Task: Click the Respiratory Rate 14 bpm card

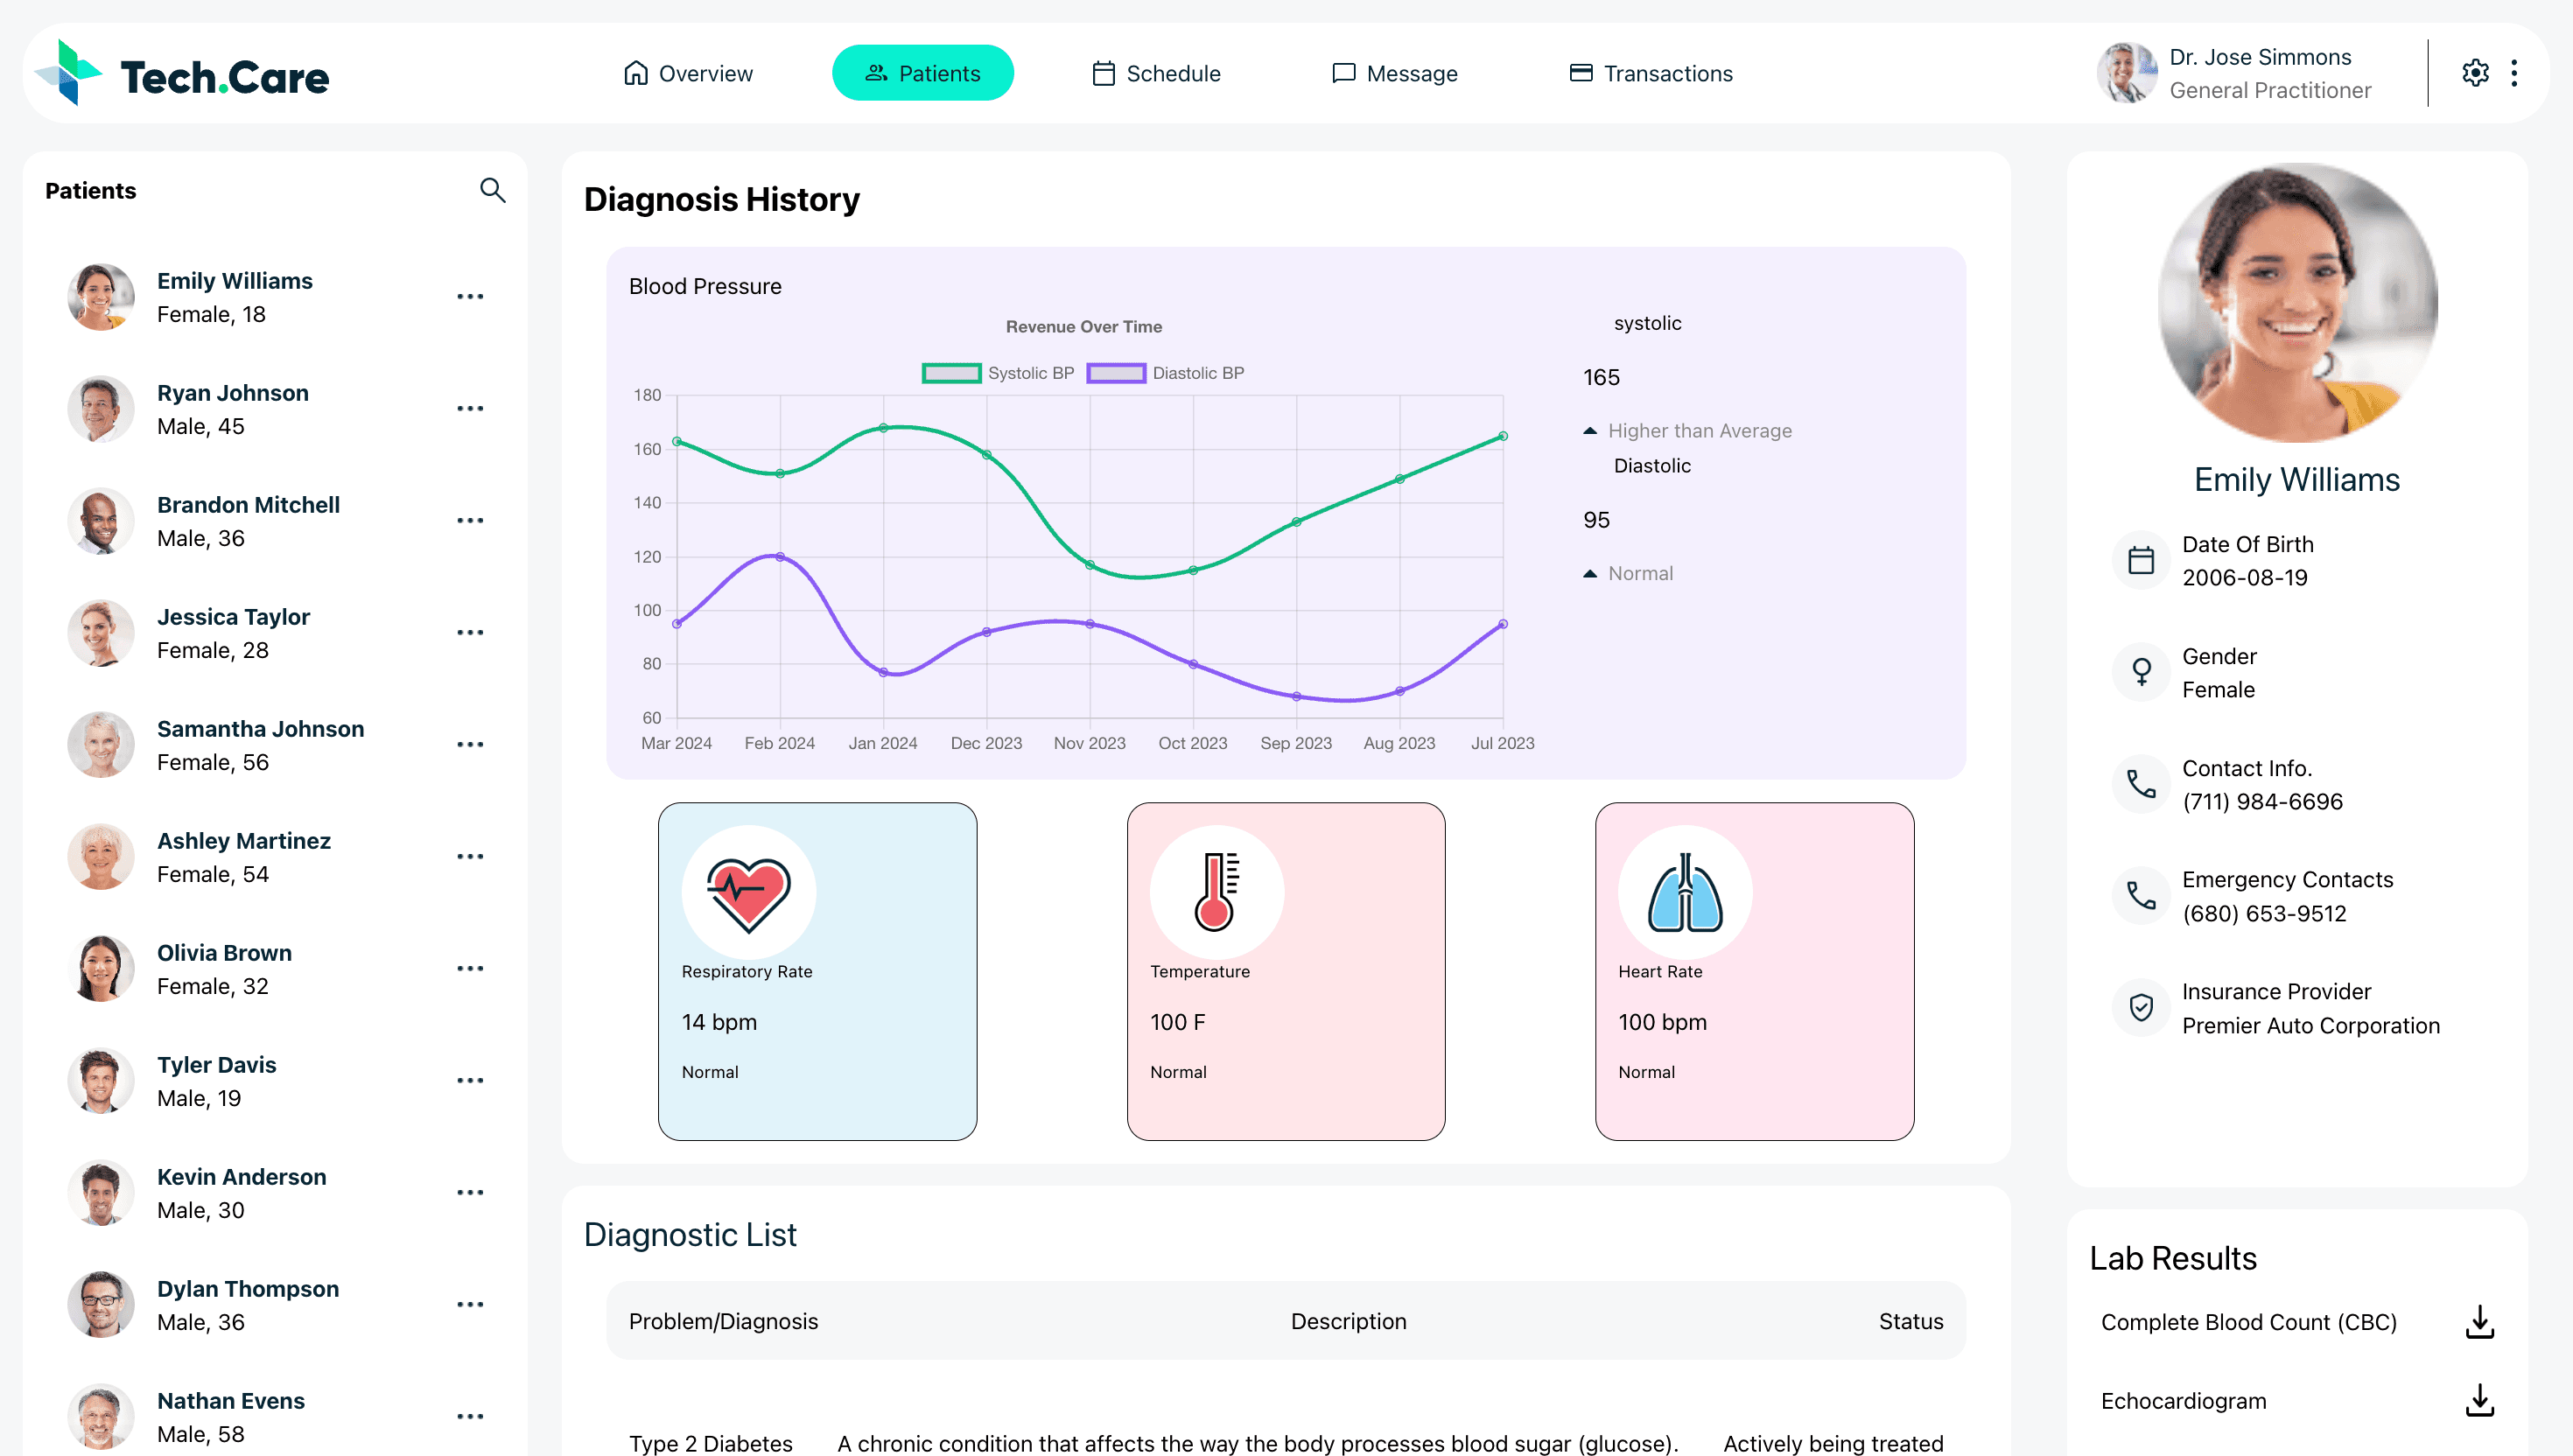Action: (x=817, y=971)
